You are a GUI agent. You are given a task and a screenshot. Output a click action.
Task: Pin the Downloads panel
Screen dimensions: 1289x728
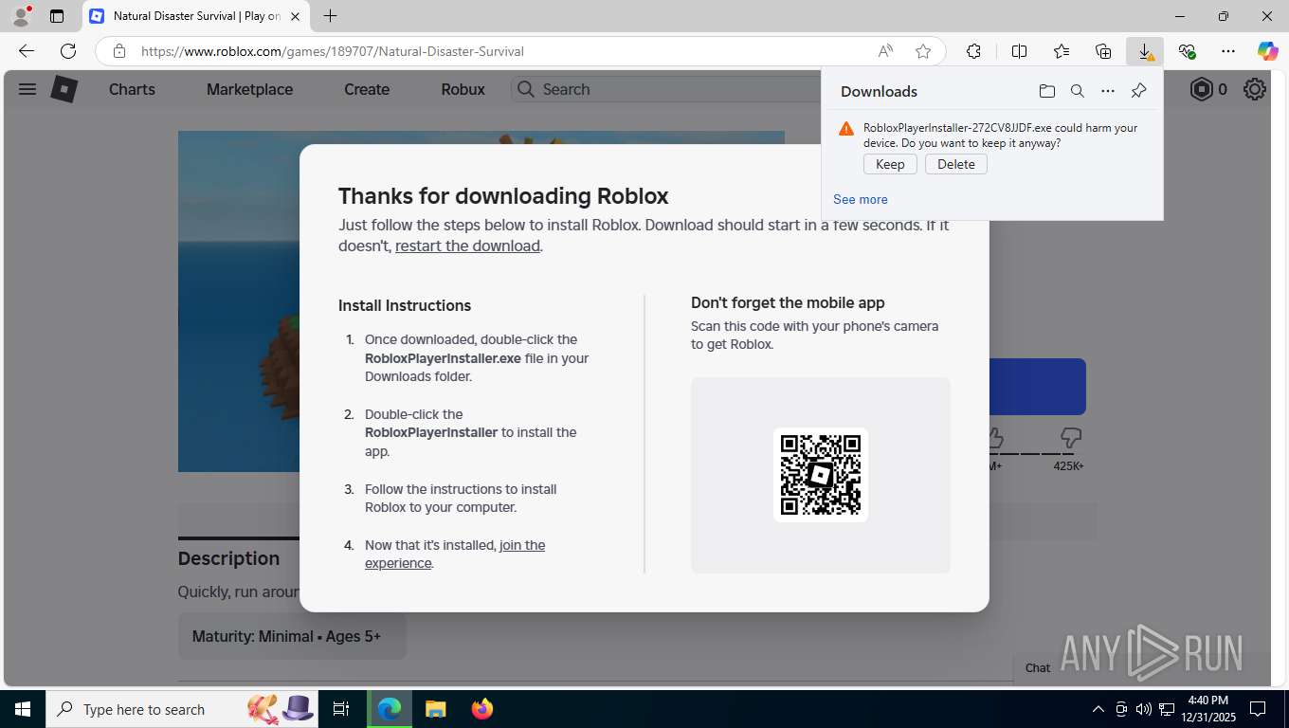point(1139,91)
